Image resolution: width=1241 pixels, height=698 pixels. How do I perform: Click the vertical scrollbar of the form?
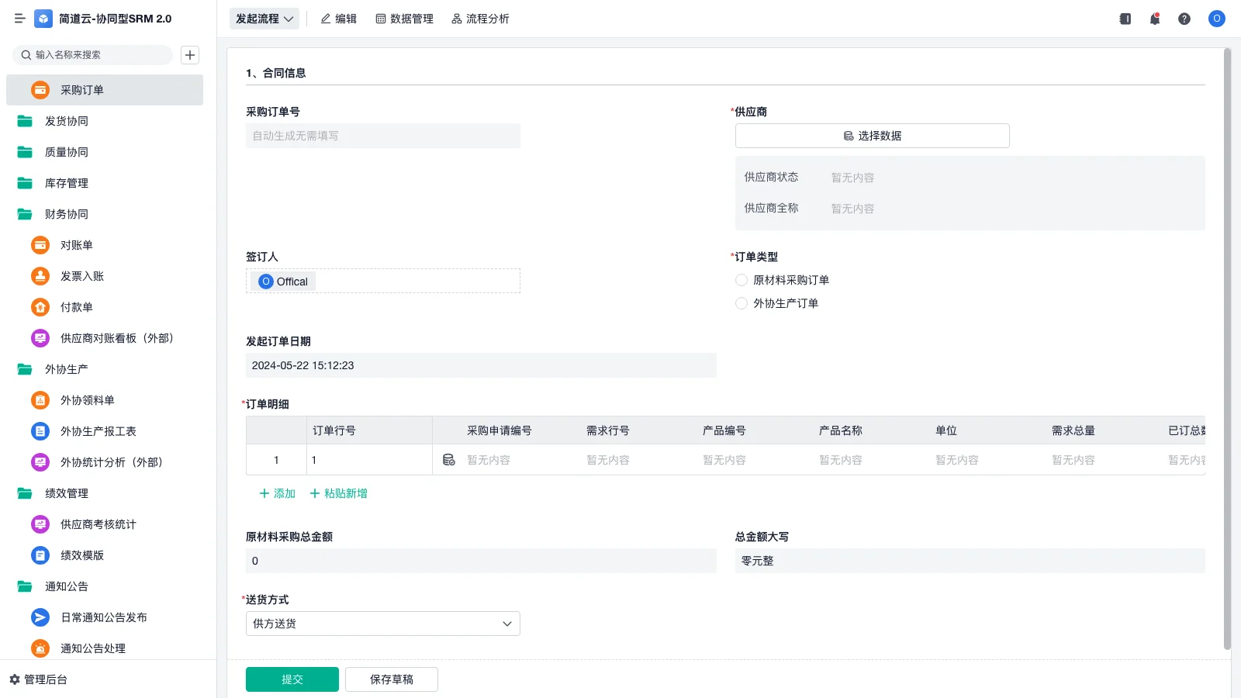[x=1227, y=349]
